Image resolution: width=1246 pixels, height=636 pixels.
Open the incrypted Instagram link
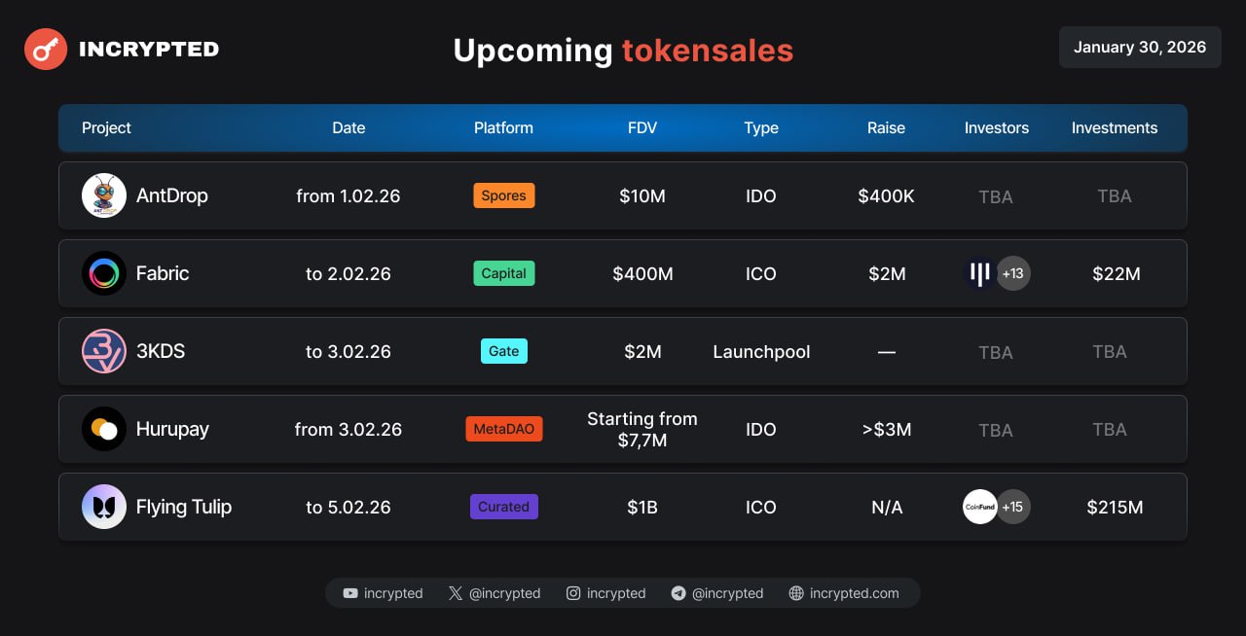[605, 593]
